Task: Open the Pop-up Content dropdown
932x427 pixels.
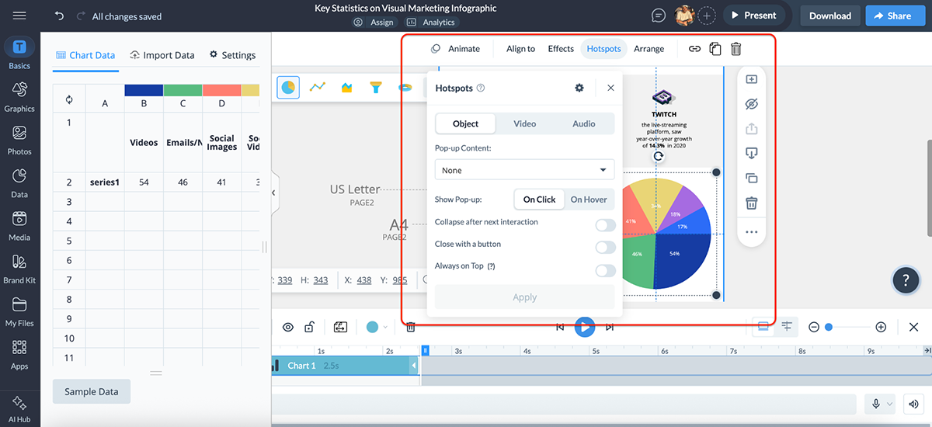Action: tap(524, 170)
